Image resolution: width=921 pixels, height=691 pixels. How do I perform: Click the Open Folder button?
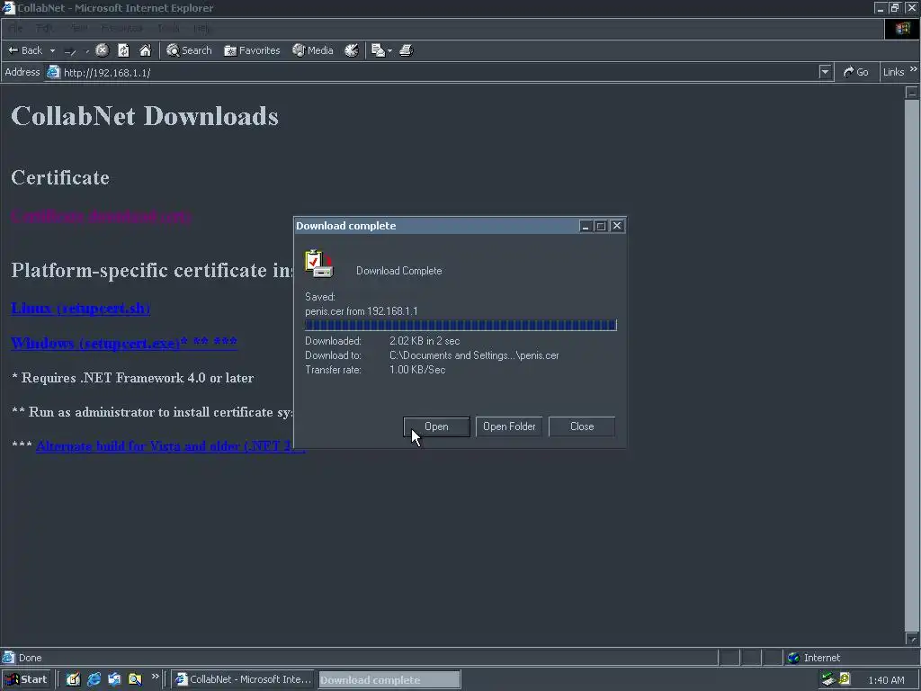pos(509,426)
